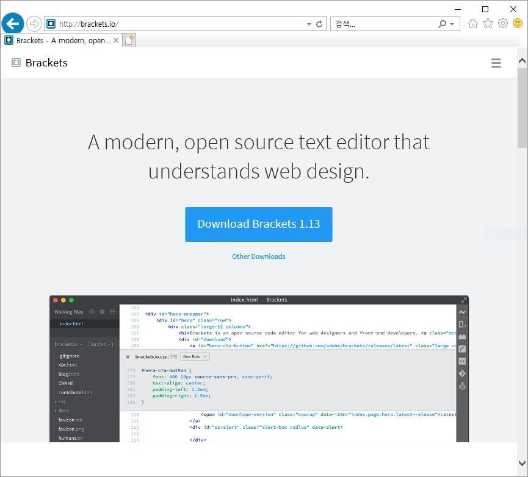Click the yellow minimize dot in the editor screenshot
This screenshot has height=477, width=528.
[x=63, y=300]
